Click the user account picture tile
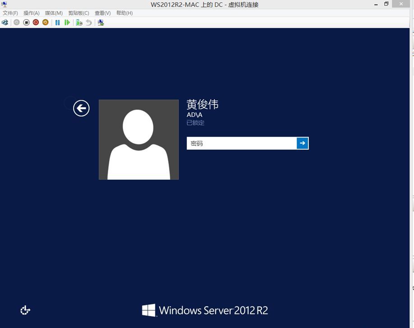Viewport: 414px width, 328px height. click(x=138, y=139)
